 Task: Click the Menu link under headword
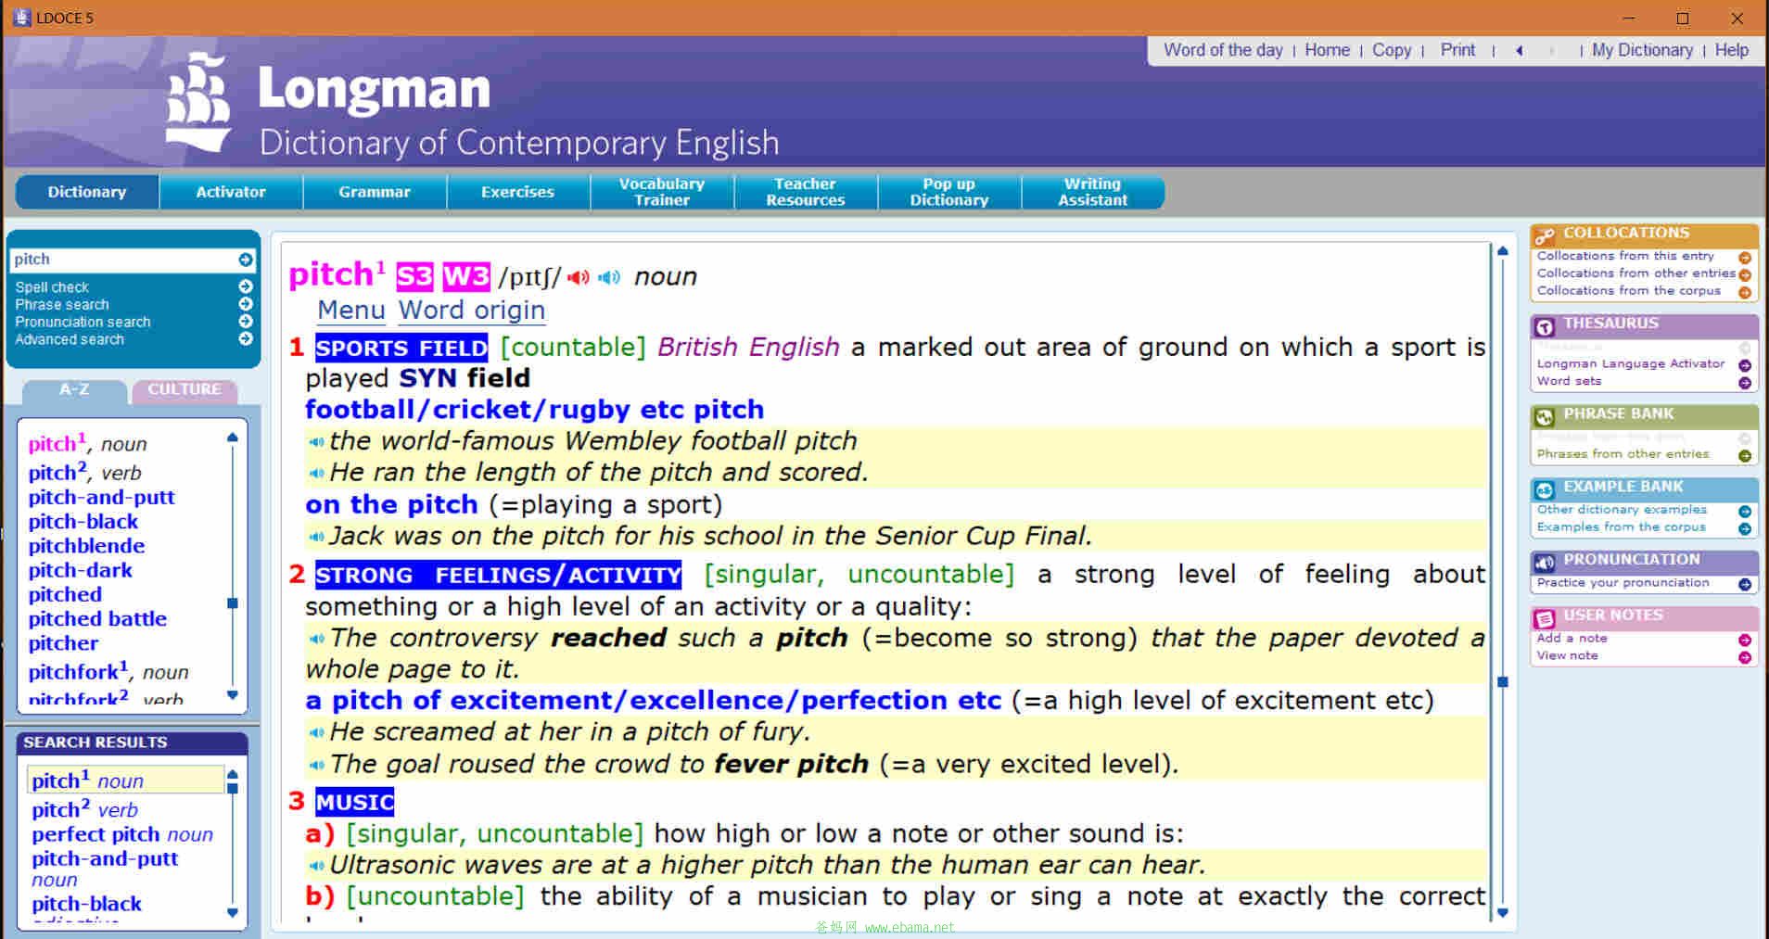(350, 311)
